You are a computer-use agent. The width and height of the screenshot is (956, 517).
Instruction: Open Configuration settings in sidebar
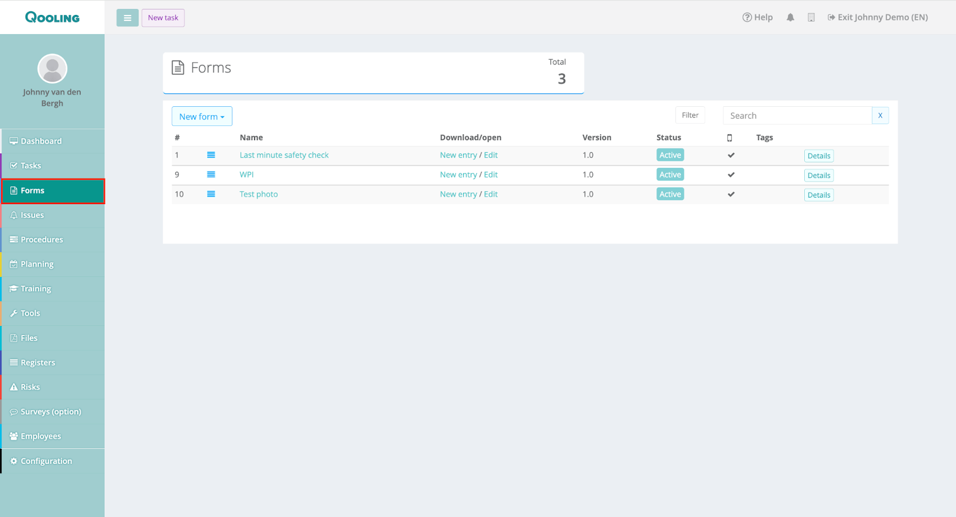click(53, 461)
